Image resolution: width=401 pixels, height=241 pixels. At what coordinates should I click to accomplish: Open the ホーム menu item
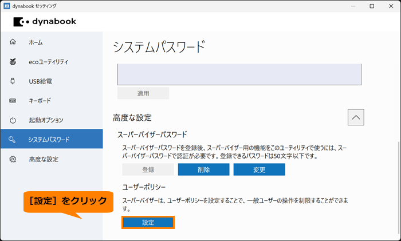click(x=52, y=42)
